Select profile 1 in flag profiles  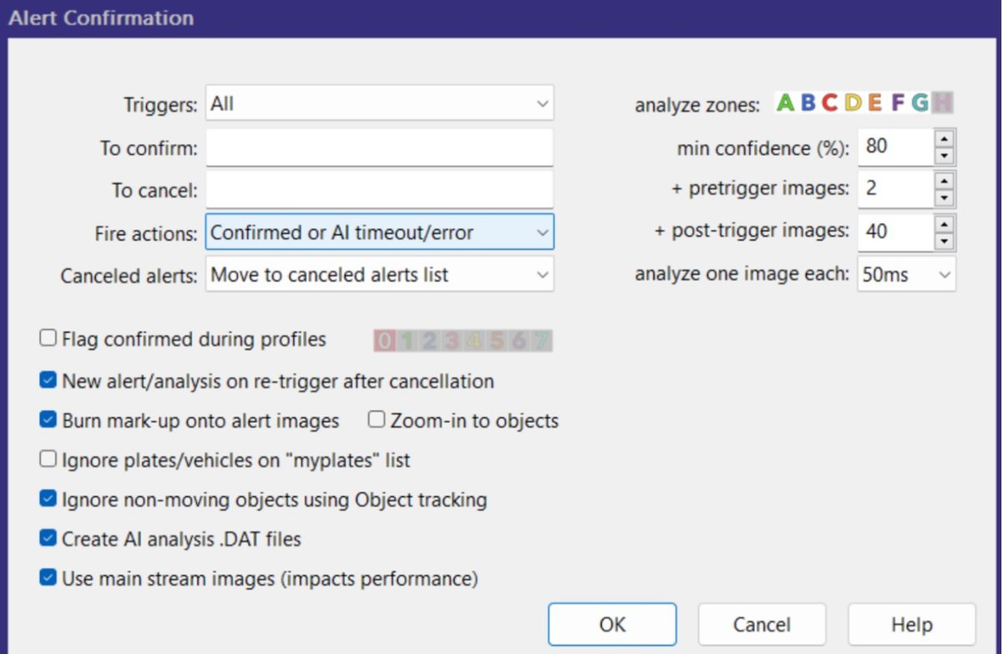click(x=406, y=341)
